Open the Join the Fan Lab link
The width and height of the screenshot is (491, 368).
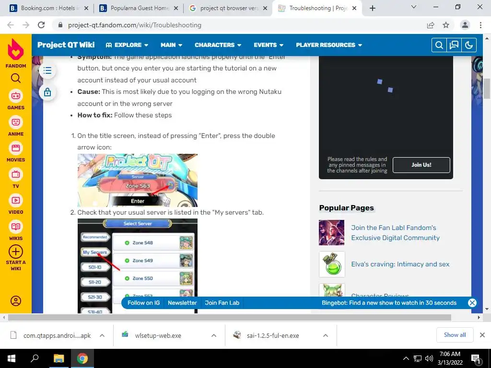click(395, 232)
